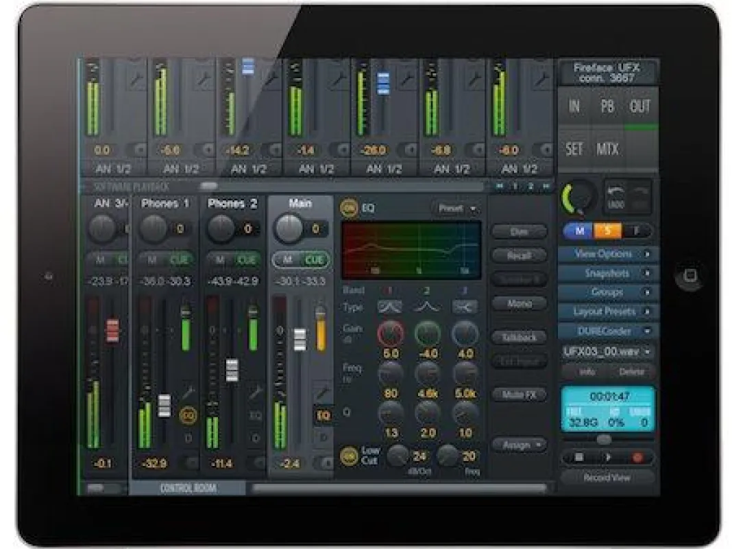Open settings wrench on the -6.8 playback channel
This screenshot has width=732, height=549.
474,78
